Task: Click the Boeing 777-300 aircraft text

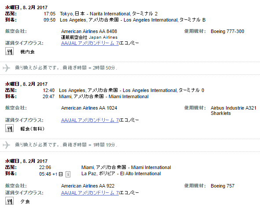Action: click(227, 31)
